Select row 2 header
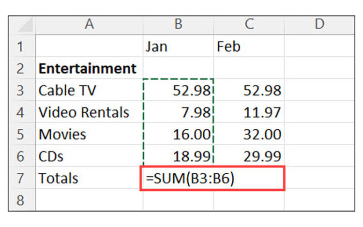Screen dimensions: 363x227 coord(21,68)
